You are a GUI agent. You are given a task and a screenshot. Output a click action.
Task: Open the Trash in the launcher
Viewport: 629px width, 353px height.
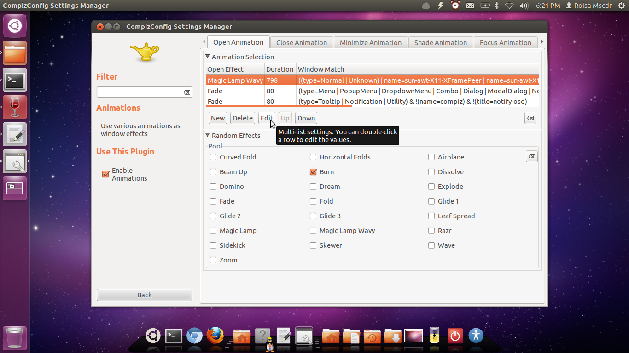[15, 338]
